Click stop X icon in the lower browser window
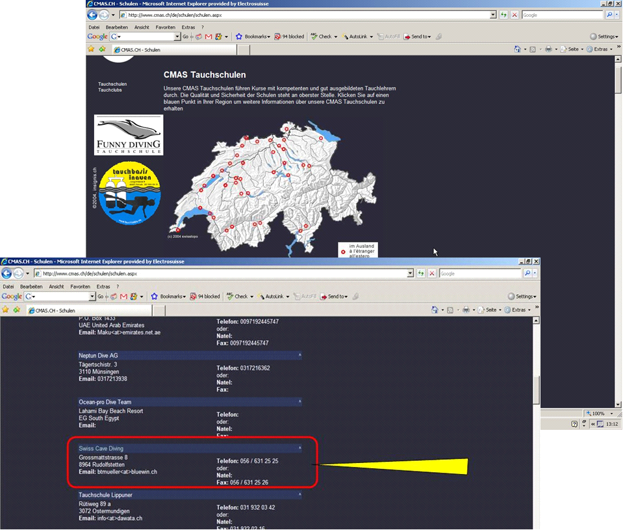This screenshot has width=623, height=530. (432, 274)
